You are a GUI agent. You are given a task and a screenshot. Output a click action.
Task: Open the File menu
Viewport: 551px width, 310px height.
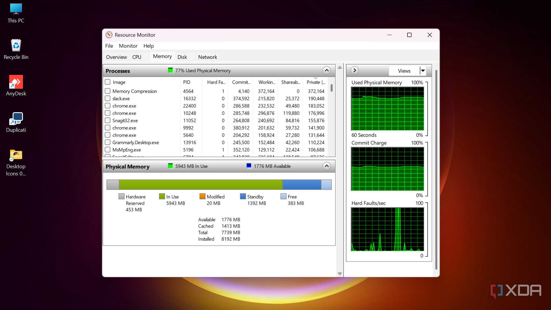tap(109, 46)
